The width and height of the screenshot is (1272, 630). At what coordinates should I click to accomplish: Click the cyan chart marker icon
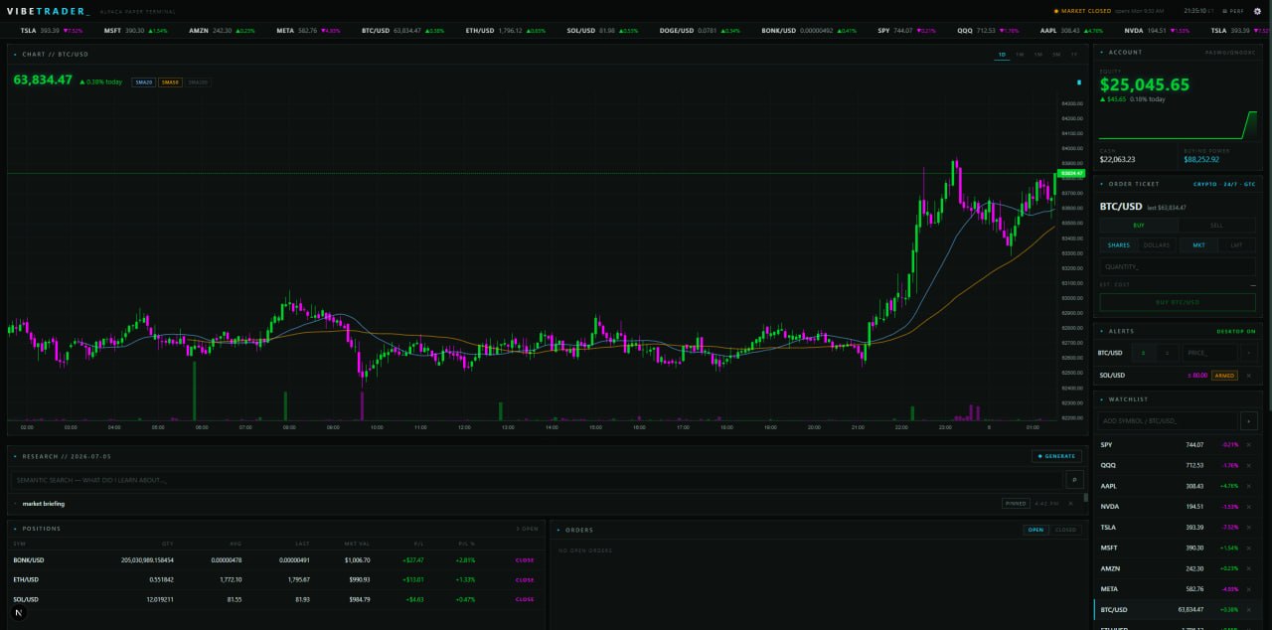point(1079,82)
